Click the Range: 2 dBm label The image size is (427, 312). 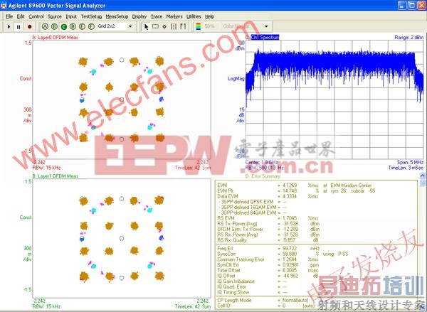(x=409, y=37)
